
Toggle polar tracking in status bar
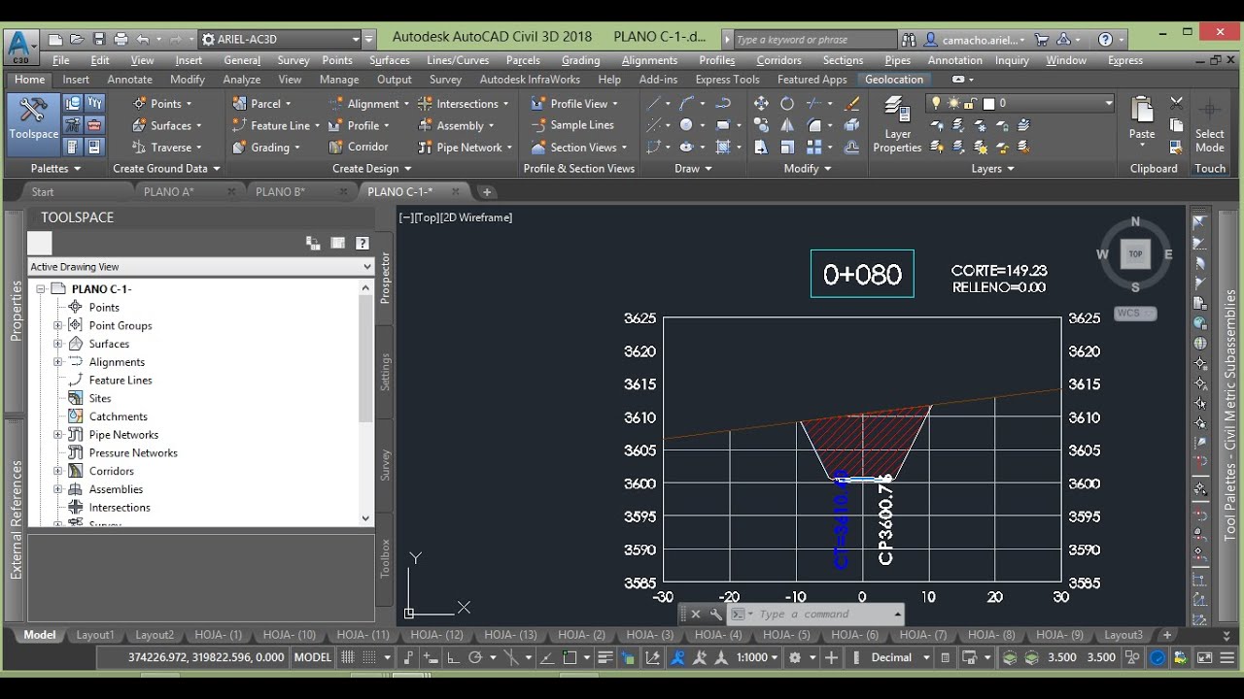[475, 657]
